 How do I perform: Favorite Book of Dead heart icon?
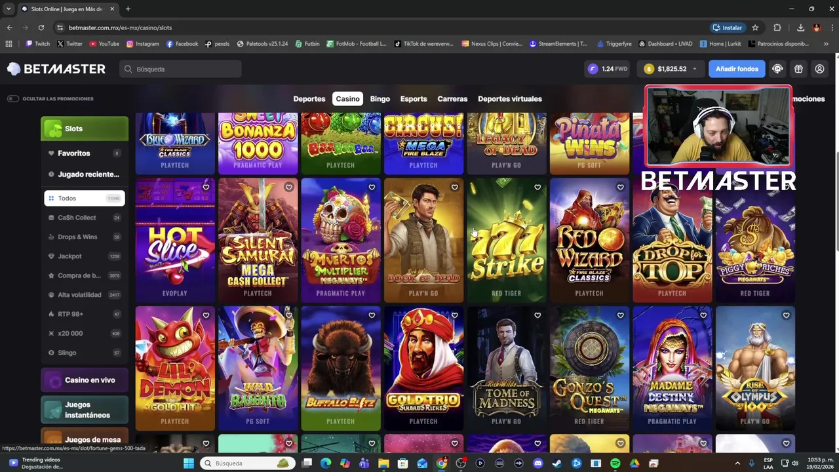(454, 187)
